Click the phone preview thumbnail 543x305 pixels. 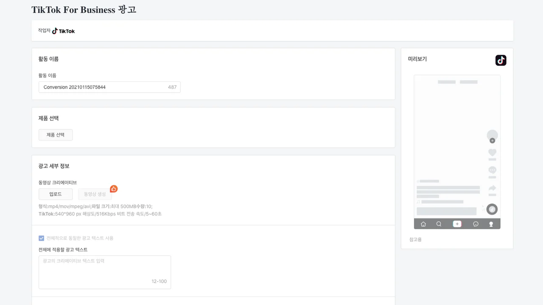point(457,152)
